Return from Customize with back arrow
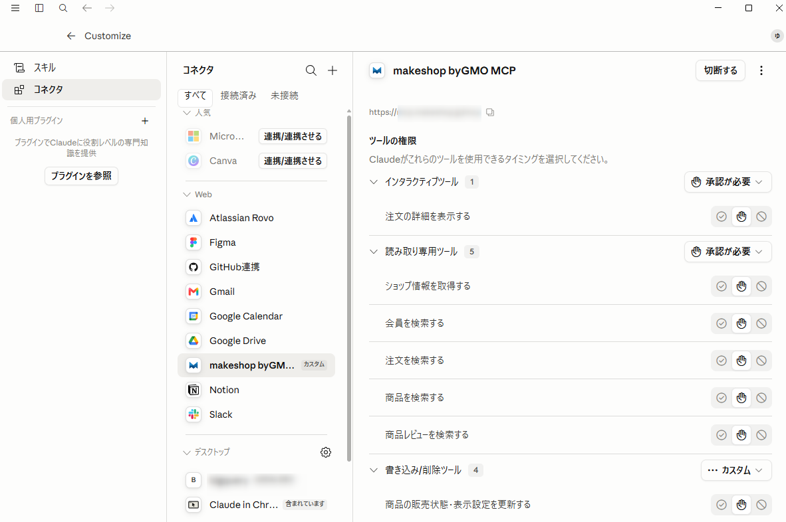 (x=71, y=36)
